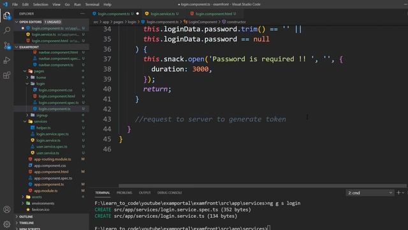Collapse the EXAMFRONT project section
The height and width of the screenshot is (230, 408).
pyautogui.click(x=17, y=47)
